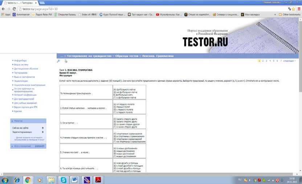
Task: Click the taskbar clock and date
Action: click(292, 180)
